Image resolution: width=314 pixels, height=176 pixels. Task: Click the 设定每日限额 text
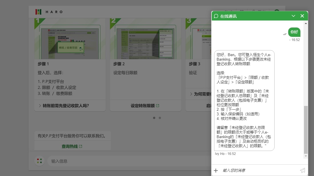(x=125, y=73)
